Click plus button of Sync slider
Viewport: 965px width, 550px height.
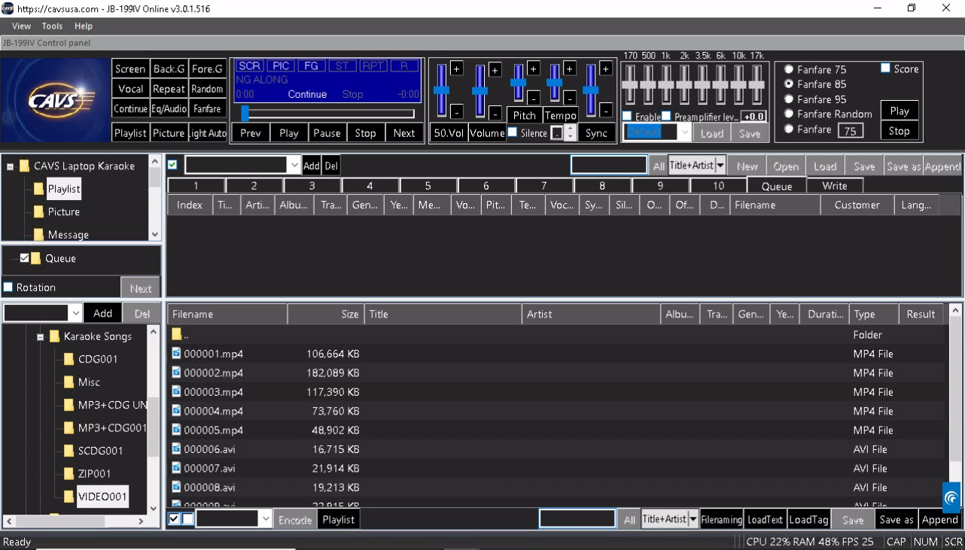[x=606, y=69]
